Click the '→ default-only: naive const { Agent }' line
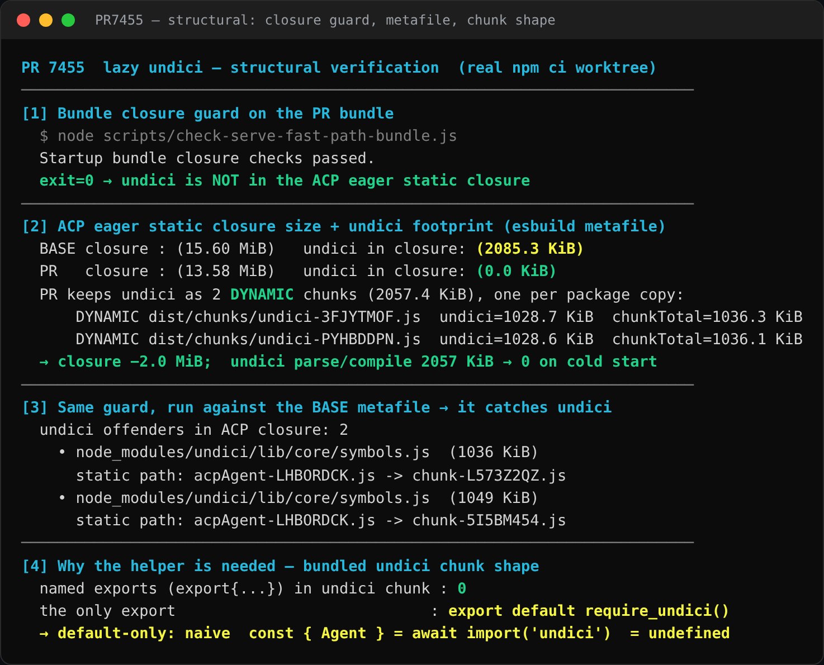The height and width of the screenshot is (665, 824). click(x=384, y=633)
